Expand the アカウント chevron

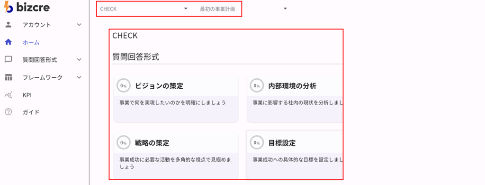tap(79, 25)
